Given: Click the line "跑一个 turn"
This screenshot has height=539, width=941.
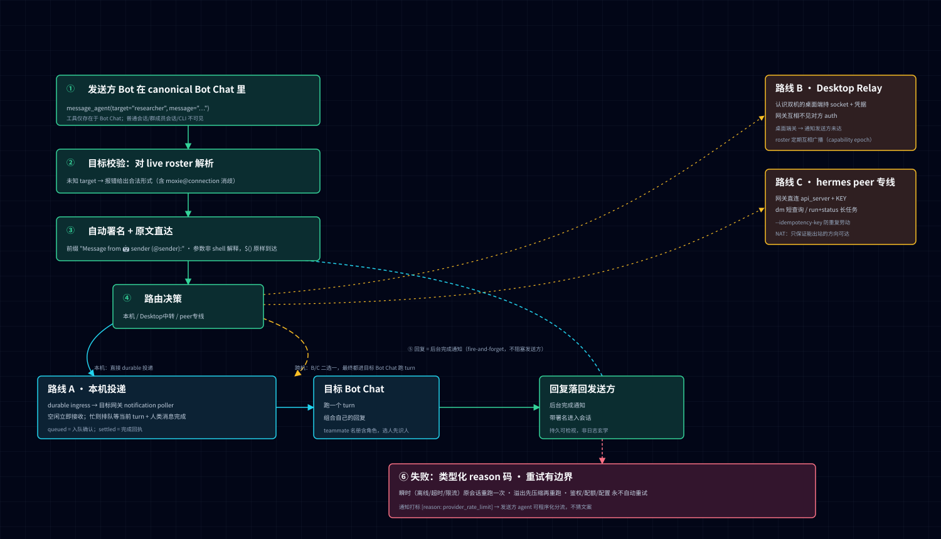Looking at the screenshot, I should [x=339, y=406].
